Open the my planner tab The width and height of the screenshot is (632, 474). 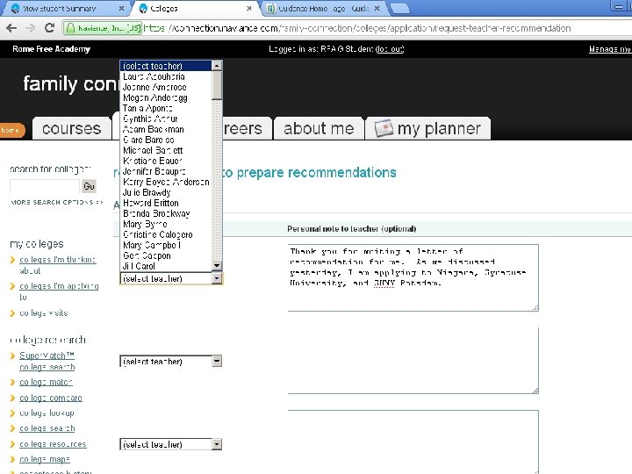point(428,128)
